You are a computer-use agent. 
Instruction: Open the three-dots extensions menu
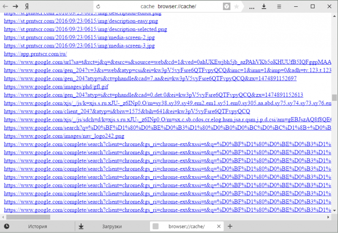(x=251, y=8)
